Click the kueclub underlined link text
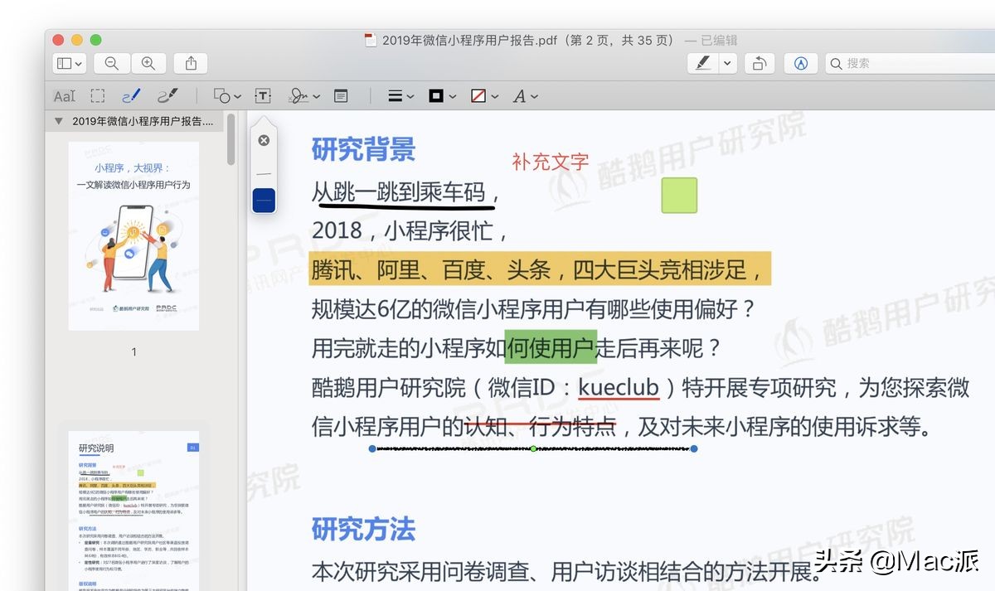This screenshot has height=591, width=995. point(619,388)
